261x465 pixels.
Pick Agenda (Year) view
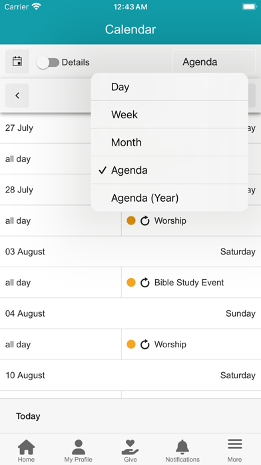pos(169,198)
